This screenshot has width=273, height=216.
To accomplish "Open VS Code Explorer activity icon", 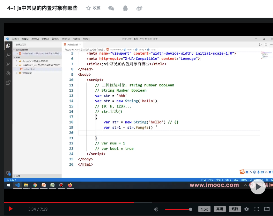I will coord(8,46).
